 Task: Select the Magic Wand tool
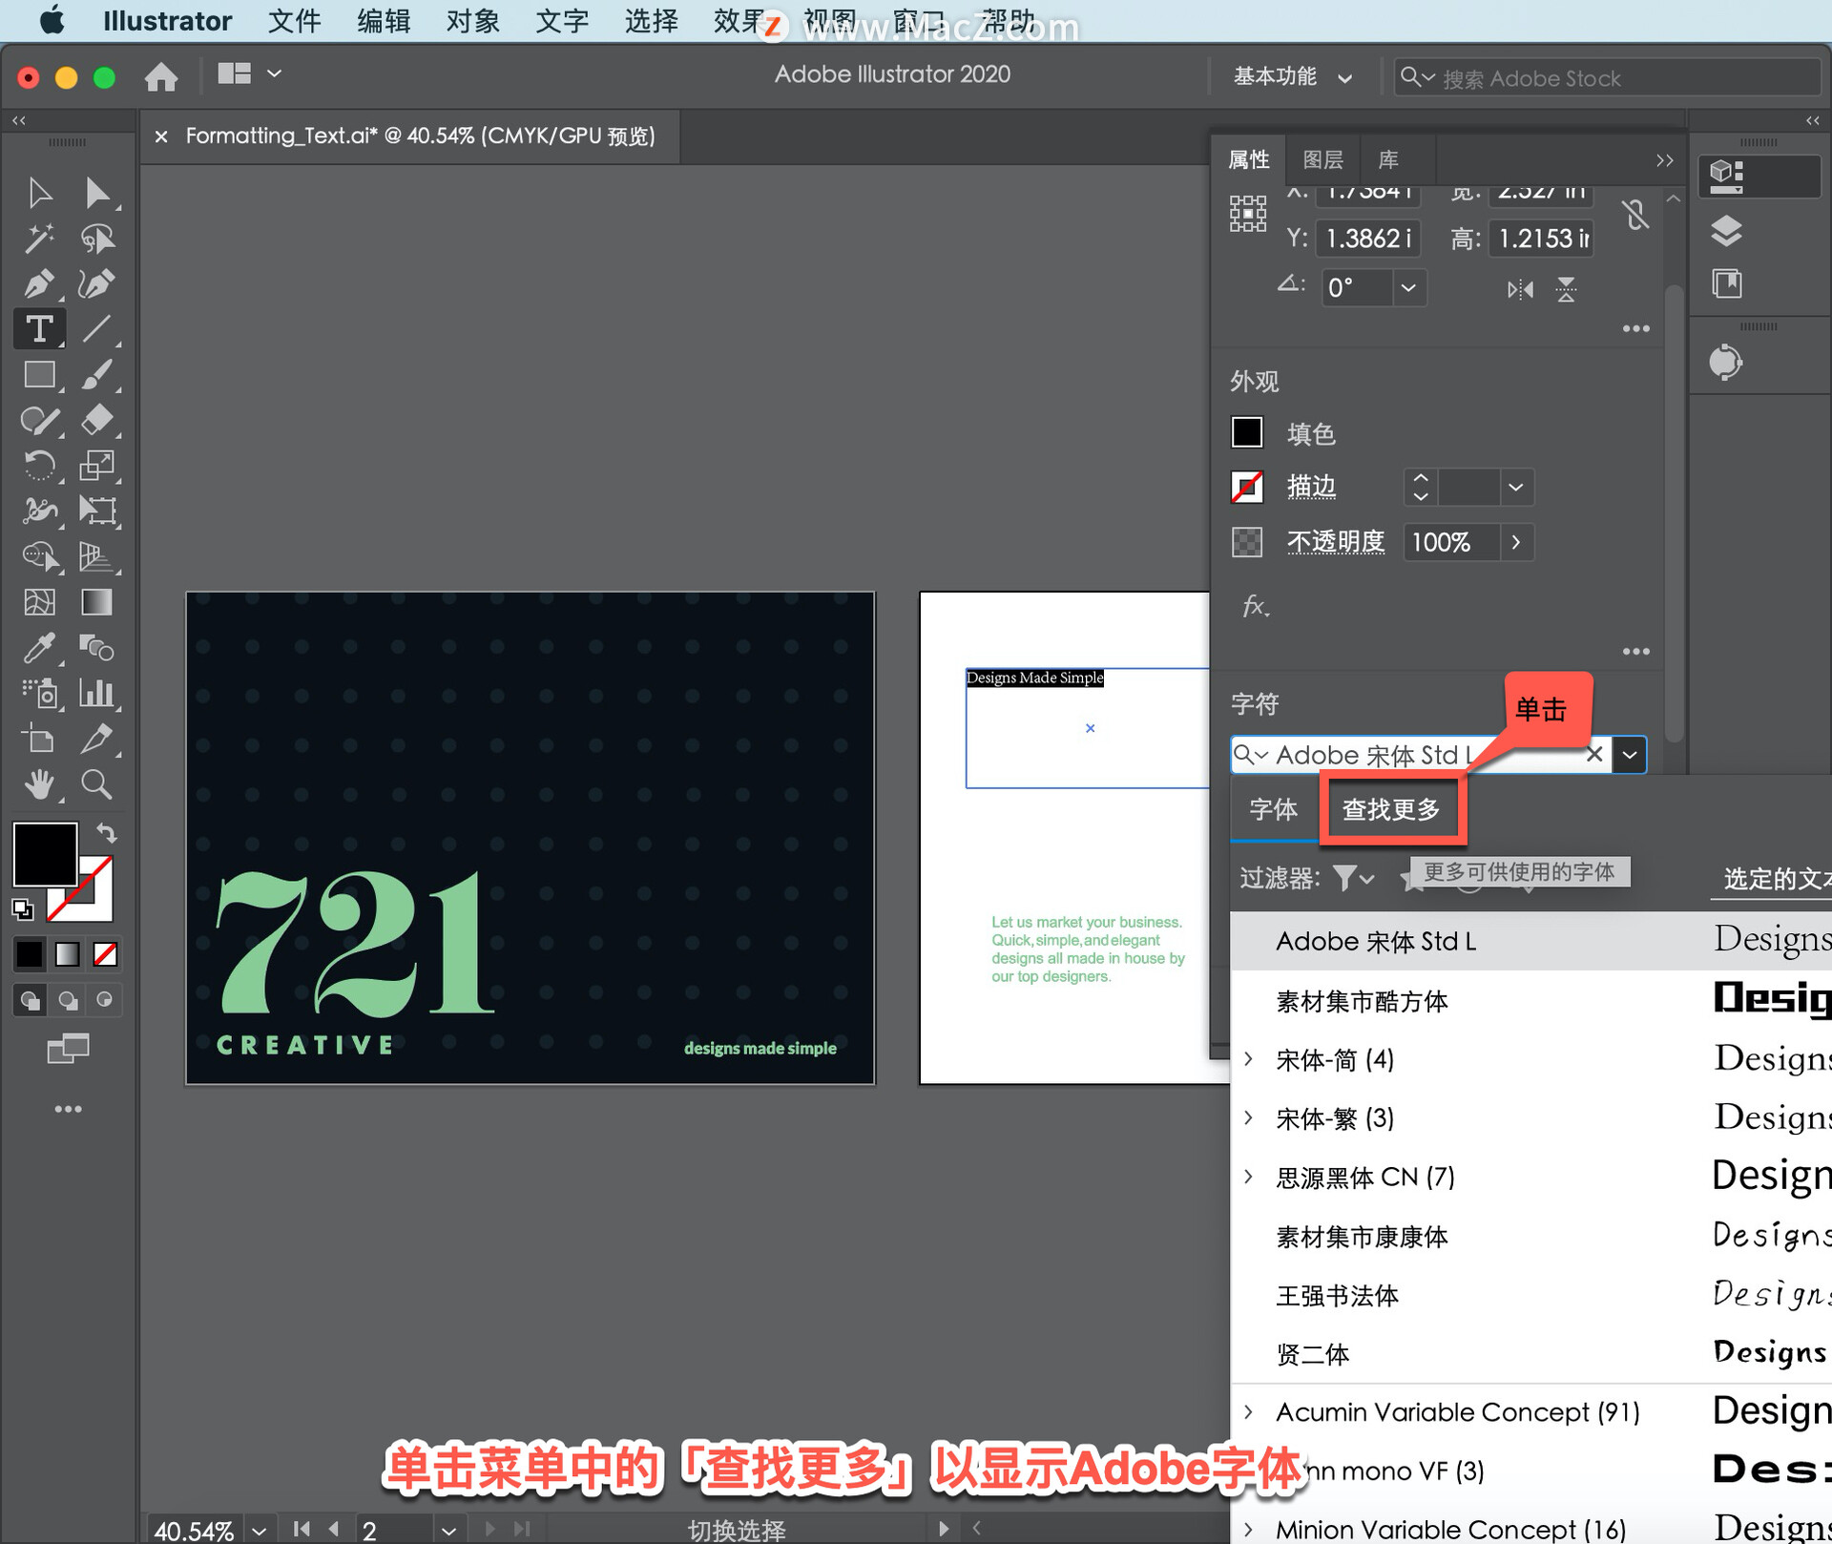click(x=39, y=239)
